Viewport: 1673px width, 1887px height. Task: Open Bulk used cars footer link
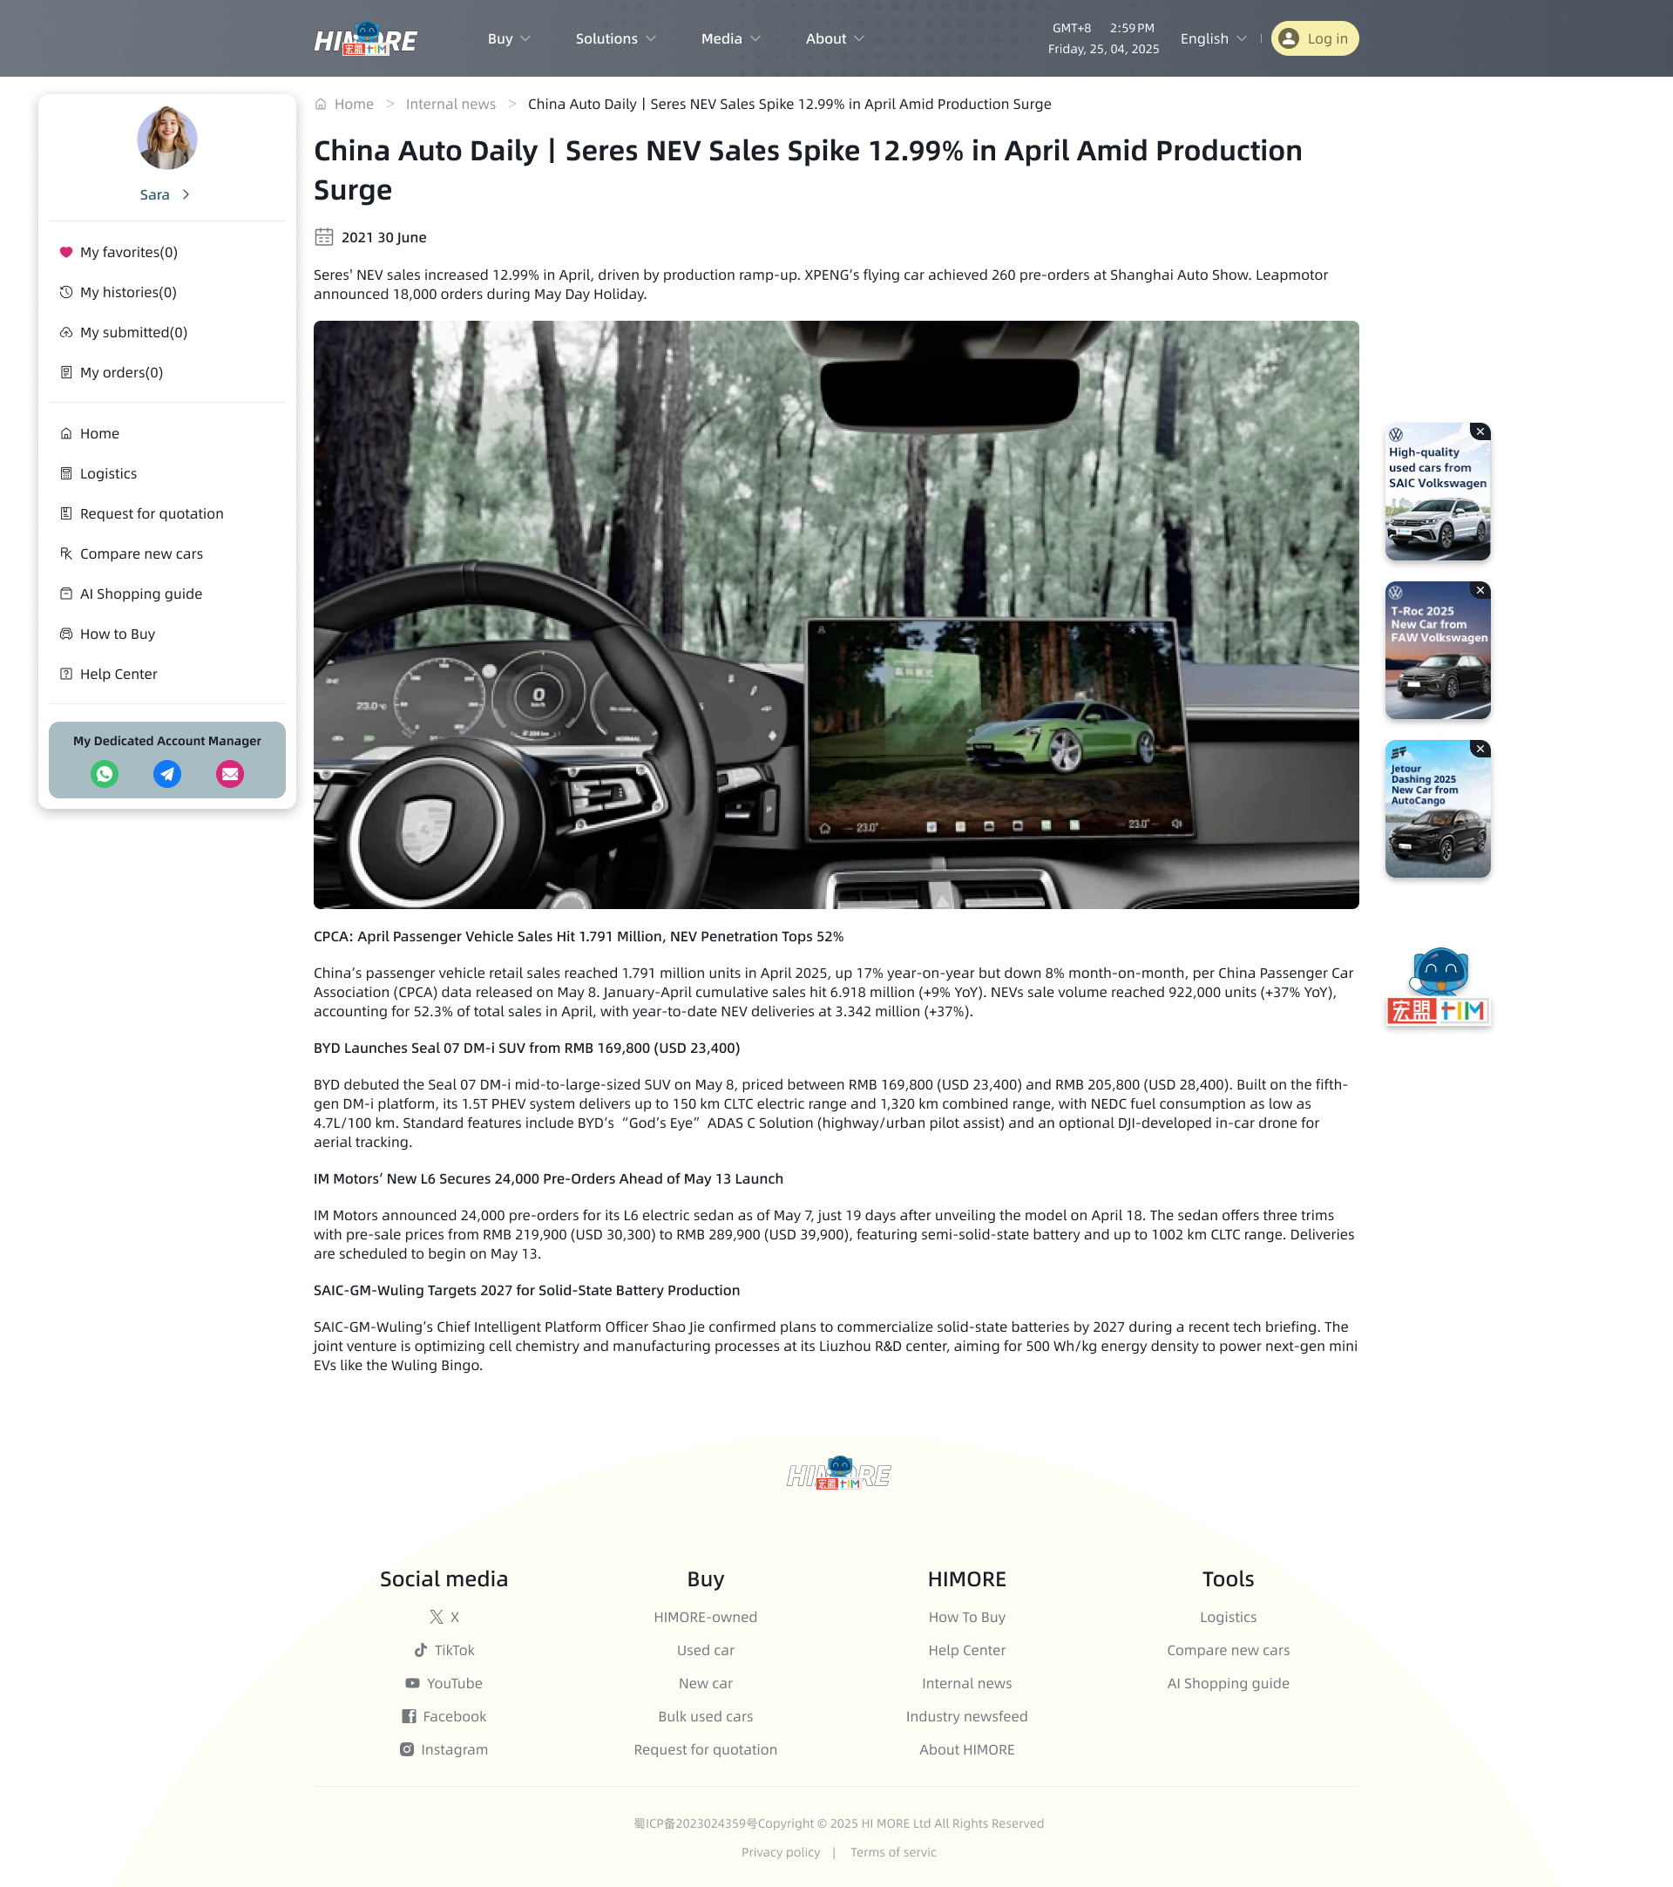click(705, 1716)
